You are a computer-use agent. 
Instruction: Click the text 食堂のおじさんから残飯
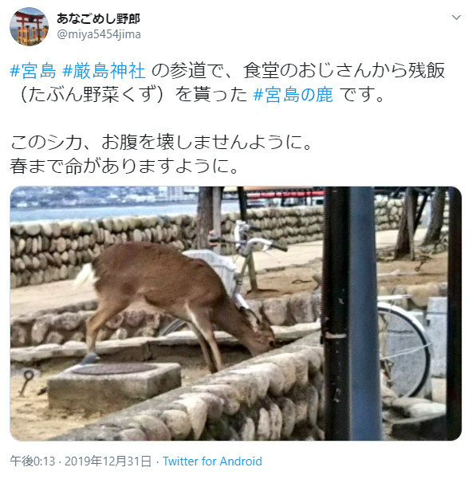[344, 71]
